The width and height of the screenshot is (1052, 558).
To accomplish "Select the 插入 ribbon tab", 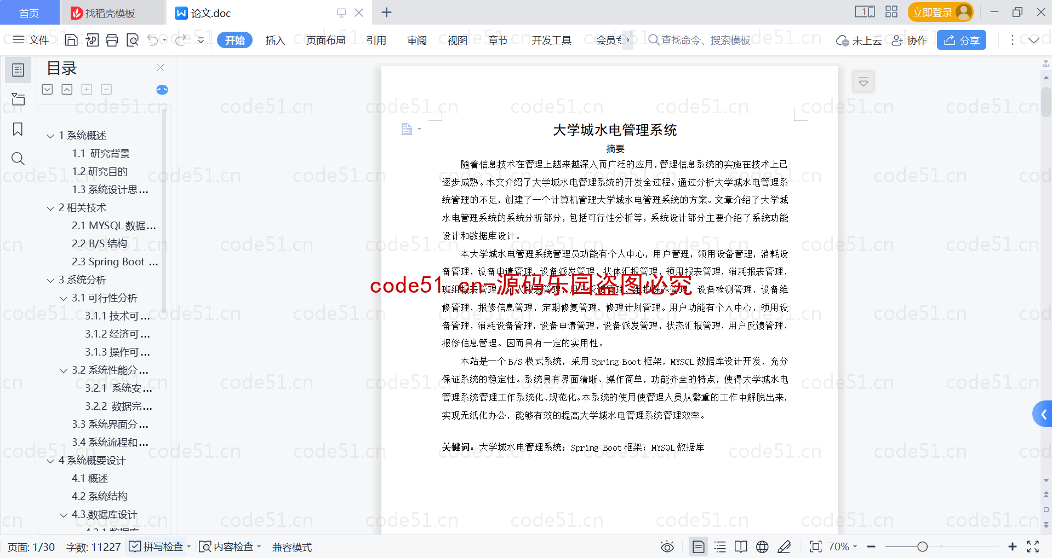I will [275, 40].
